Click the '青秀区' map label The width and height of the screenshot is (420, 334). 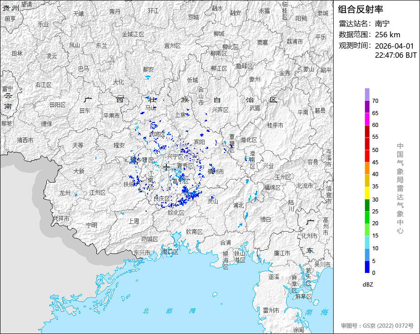[185, 166]
